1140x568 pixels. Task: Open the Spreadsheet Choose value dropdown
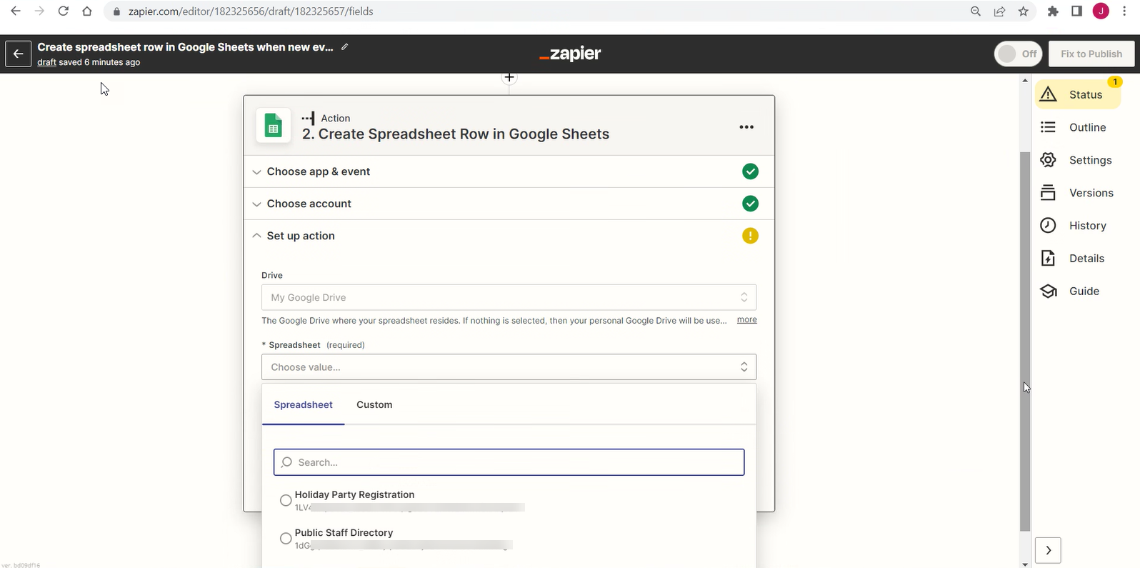509,367
